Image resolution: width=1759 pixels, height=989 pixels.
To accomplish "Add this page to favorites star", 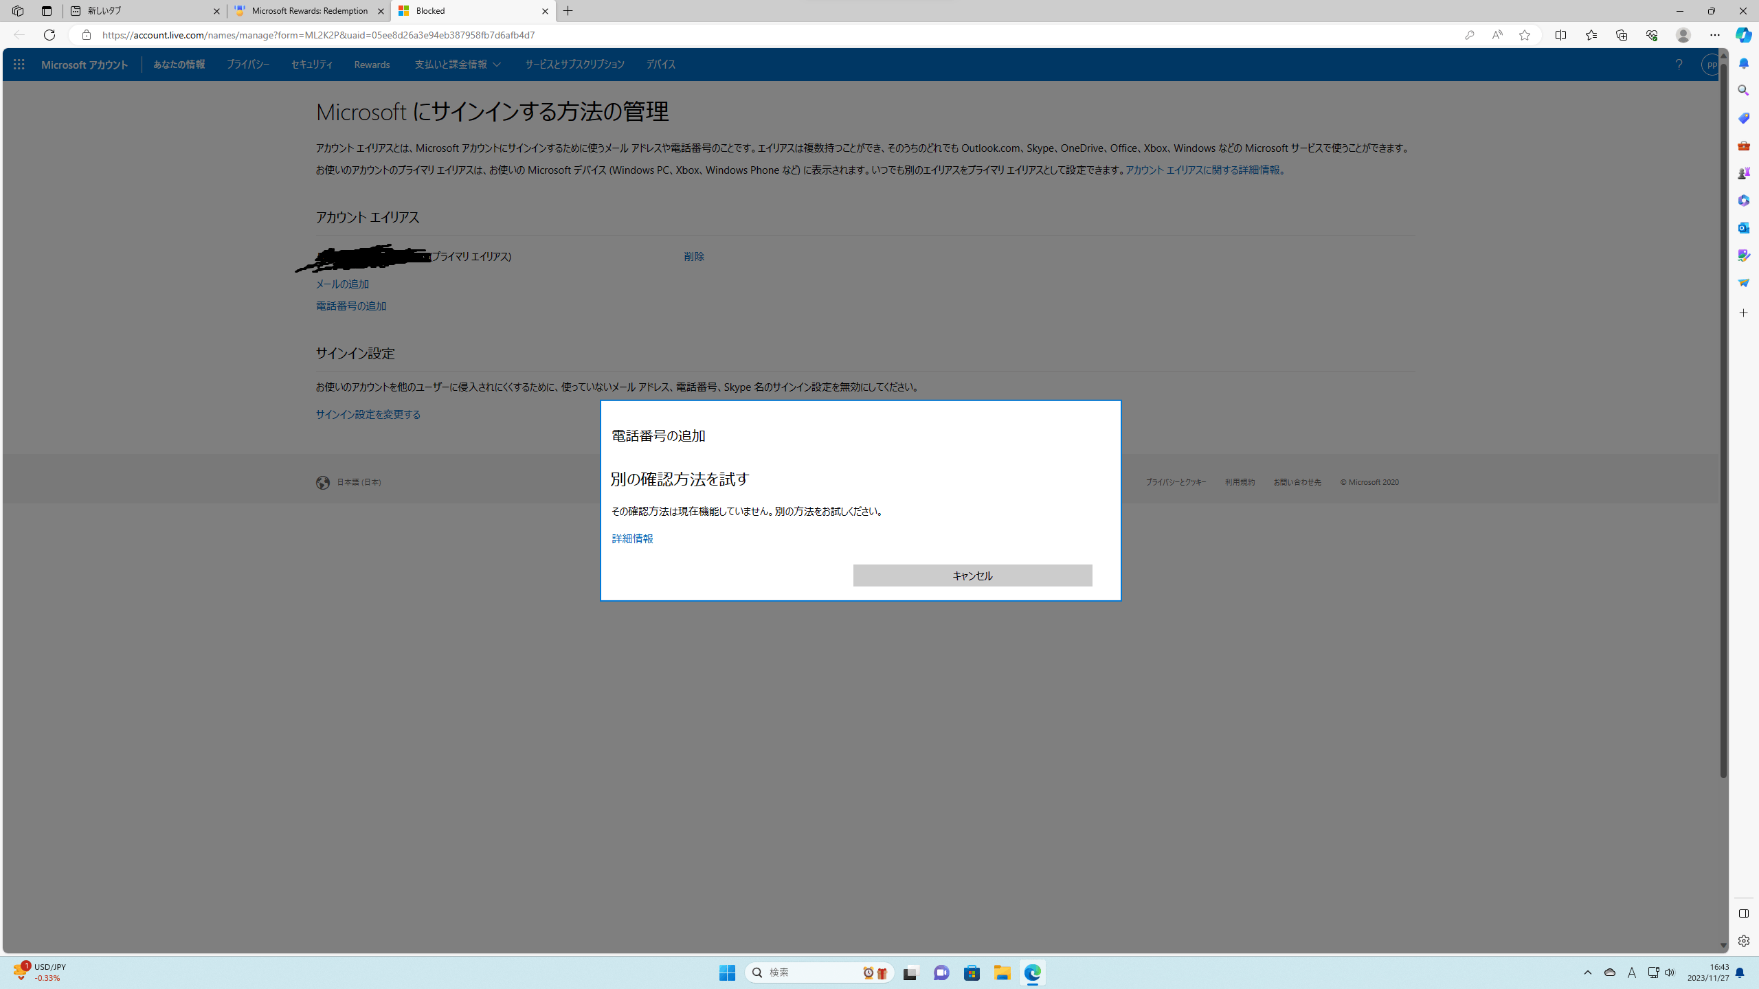I will (x=1525, y=35).
